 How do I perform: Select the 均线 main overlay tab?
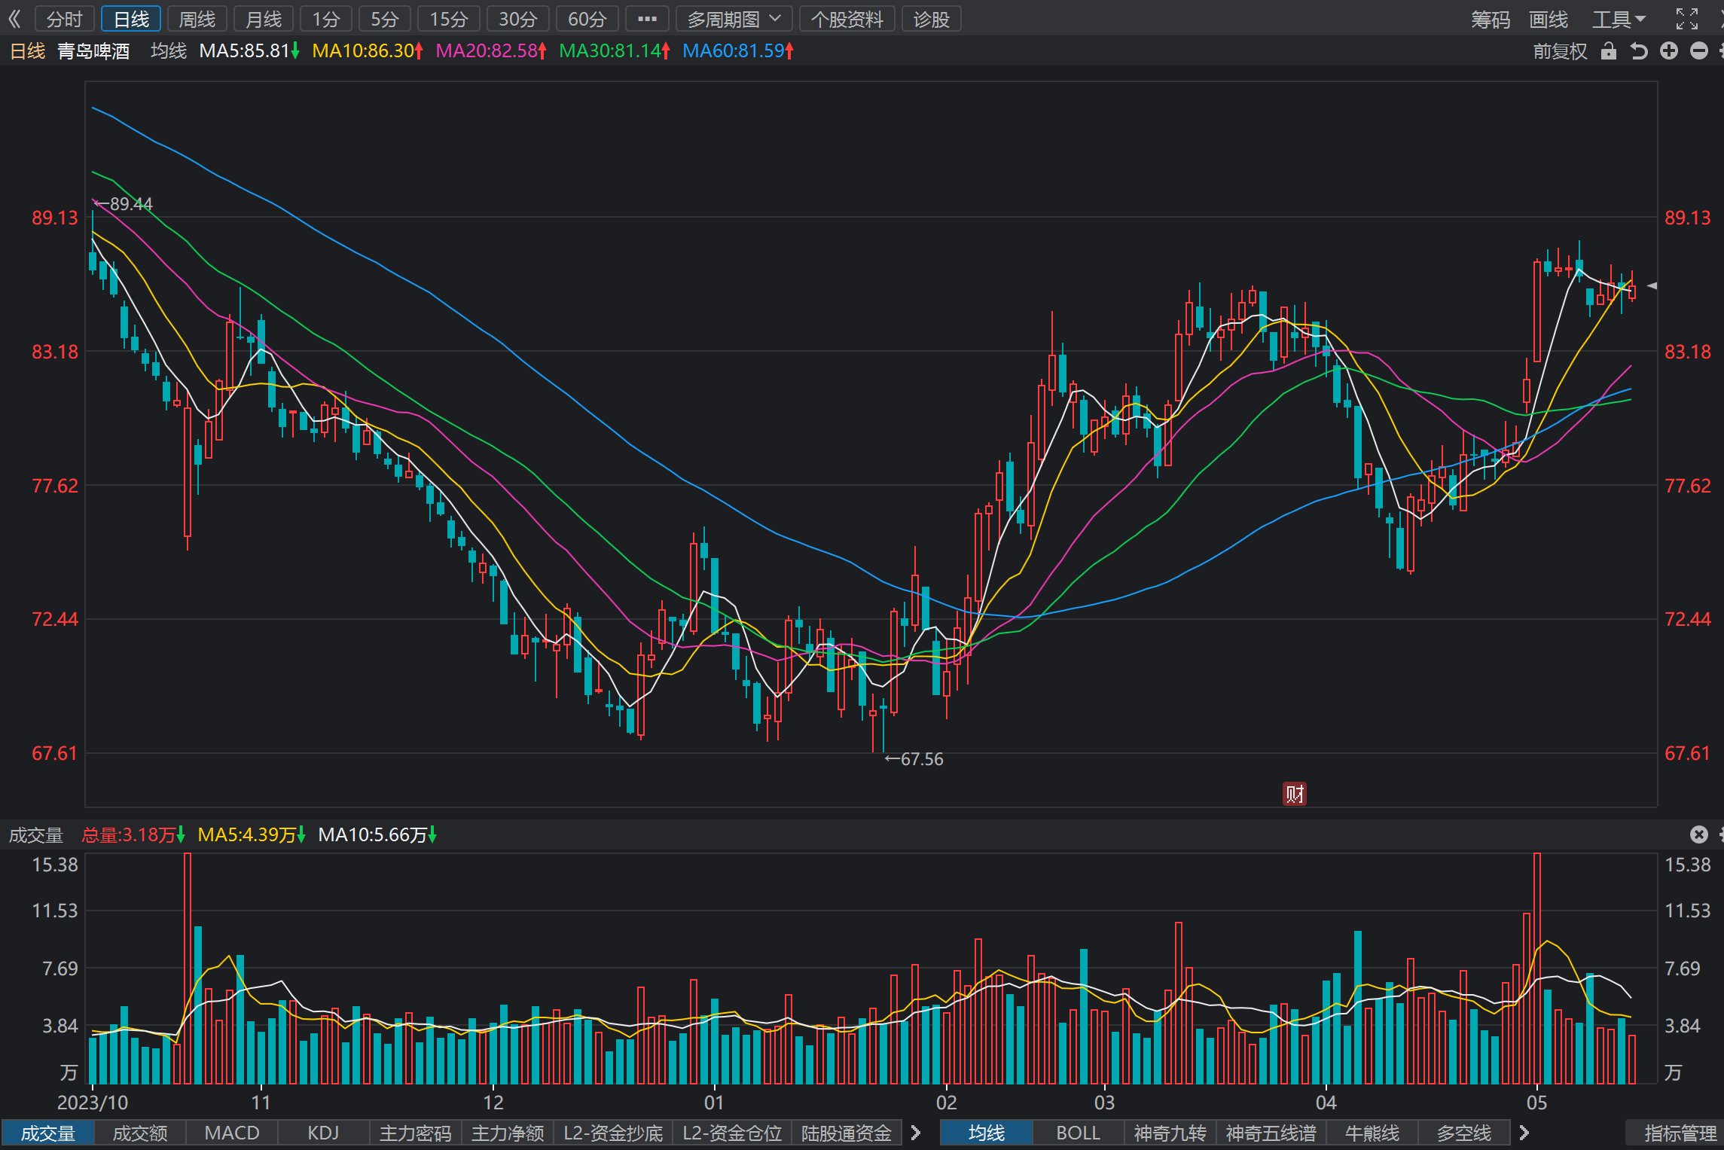[x=987, y=1133]
